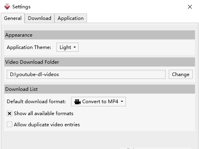Image resolution: width=199 pixels, height=149 pixels.
Task: Open the Application Theme dropdown
Action: [x=68, y=47]
